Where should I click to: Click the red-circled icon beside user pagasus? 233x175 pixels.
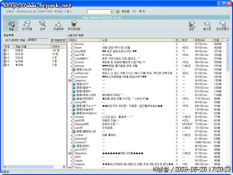pyautogui.click(x=70, y=80)
